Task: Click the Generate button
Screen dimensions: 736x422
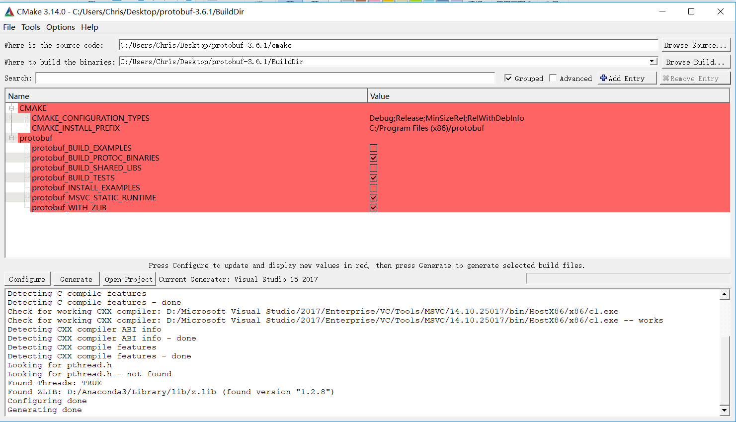Action: coord(76,279)
